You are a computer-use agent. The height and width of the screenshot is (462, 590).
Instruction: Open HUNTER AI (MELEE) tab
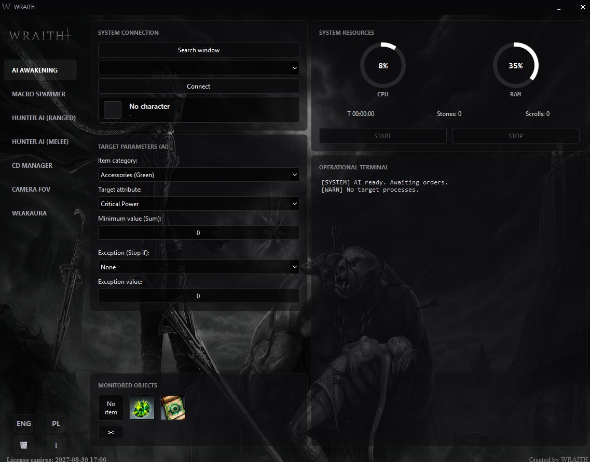pyautogui.click(x=40, y=141)
